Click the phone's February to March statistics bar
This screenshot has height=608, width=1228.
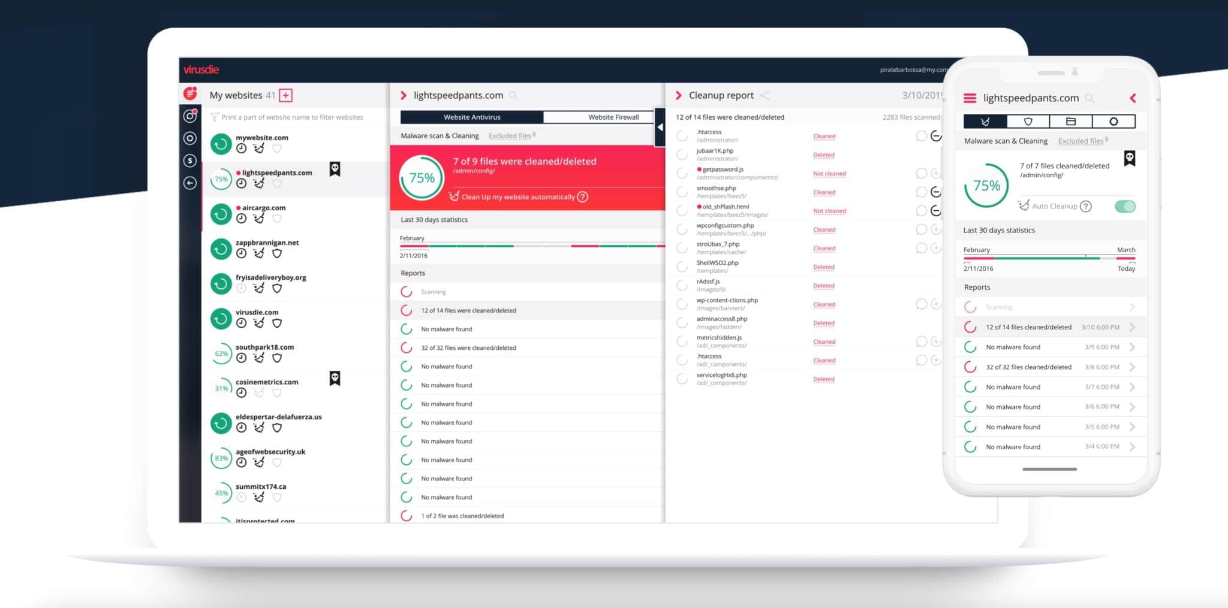tap(1049, 258)
